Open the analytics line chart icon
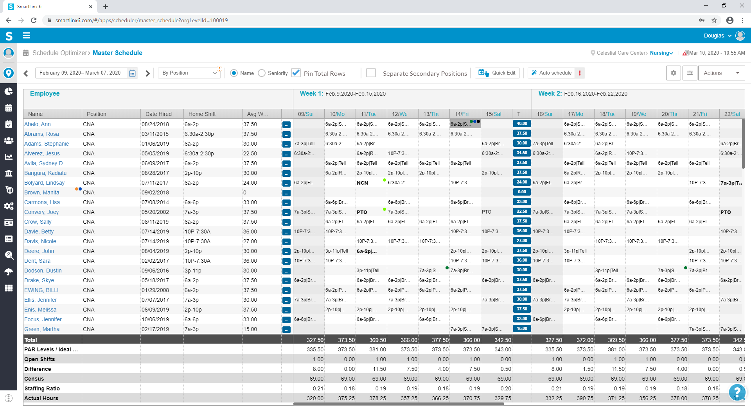 pyautogui.click(x=9, y=157)
